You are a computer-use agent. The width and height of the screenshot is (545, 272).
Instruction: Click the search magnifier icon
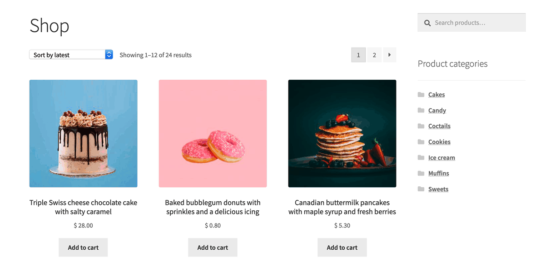pos(427,23)
